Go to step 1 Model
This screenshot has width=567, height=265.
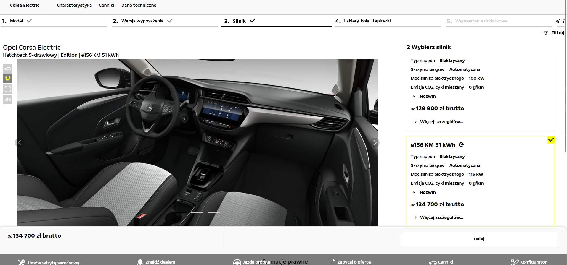point(17,21)
